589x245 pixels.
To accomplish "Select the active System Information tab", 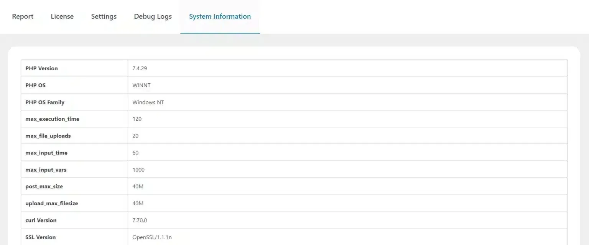I will click(x=219, y=16).
